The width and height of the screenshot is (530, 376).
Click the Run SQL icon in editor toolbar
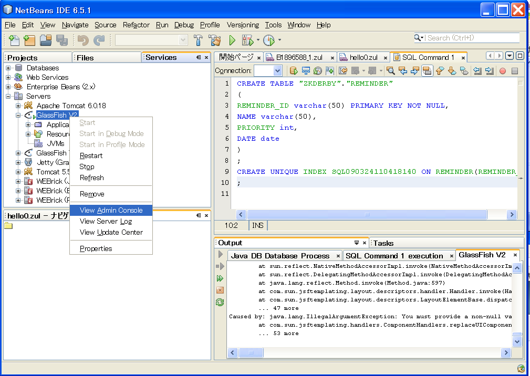pyautogui.click(x=294, y=70)
